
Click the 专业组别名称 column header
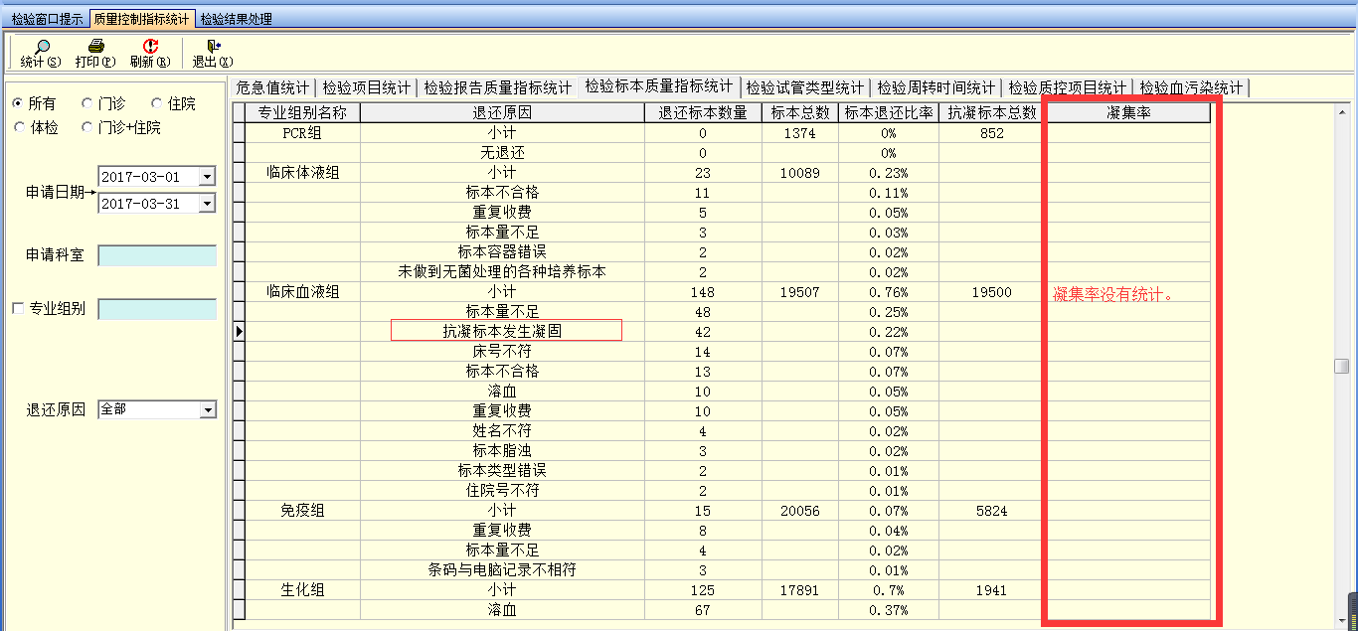pyautogui.click(x=302, y=113)
